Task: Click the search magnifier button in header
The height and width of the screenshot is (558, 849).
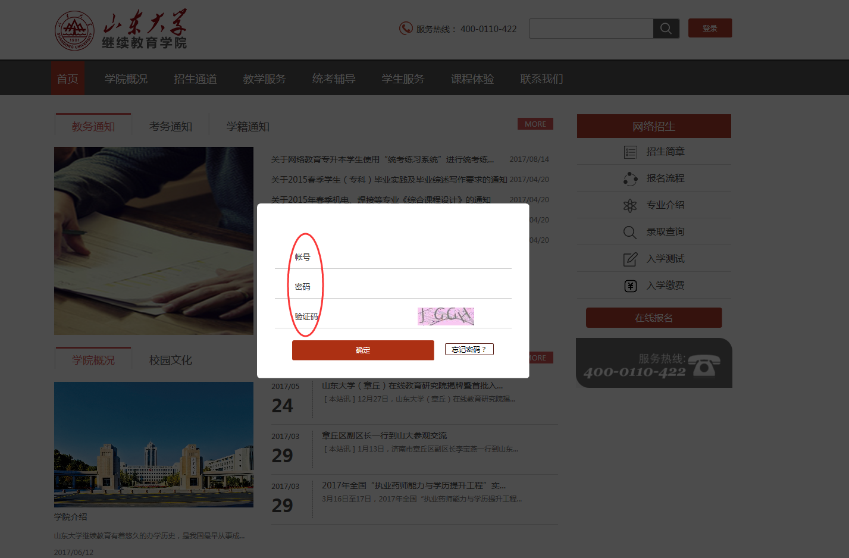Action: point(666,29)
